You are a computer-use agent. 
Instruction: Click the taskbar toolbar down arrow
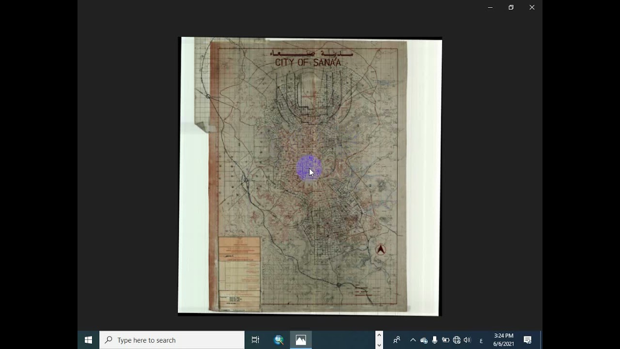379,345
